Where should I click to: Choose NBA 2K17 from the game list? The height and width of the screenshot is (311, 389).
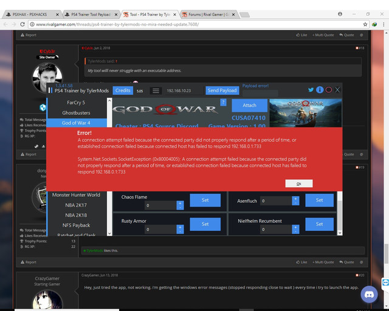76,205
